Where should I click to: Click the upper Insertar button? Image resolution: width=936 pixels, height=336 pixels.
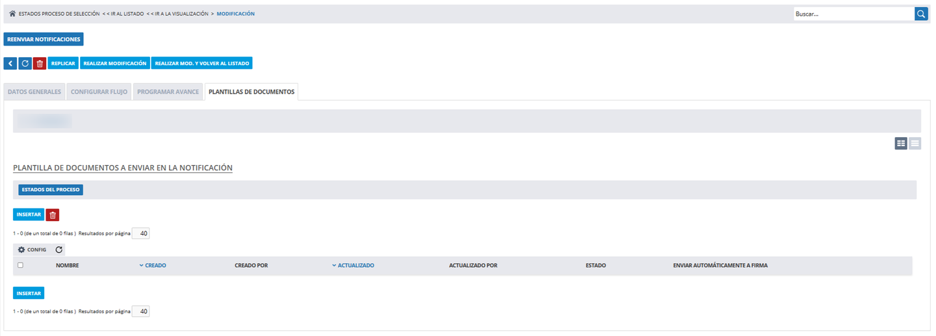coord(29,214)
